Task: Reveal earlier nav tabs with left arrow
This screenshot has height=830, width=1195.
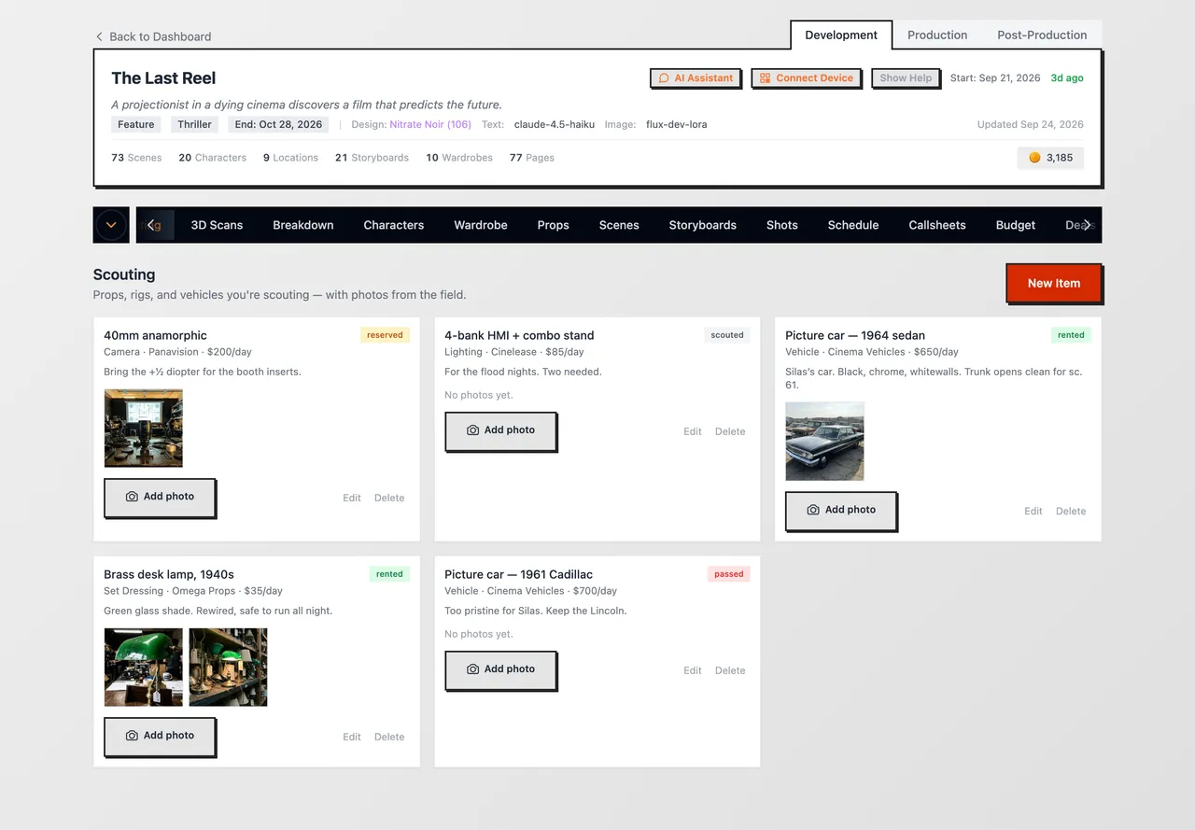Action: (151, 225)
